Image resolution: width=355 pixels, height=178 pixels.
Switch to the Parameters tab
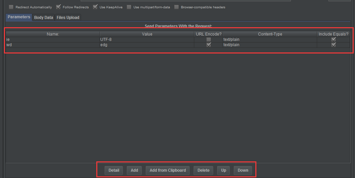click(19, 17)
